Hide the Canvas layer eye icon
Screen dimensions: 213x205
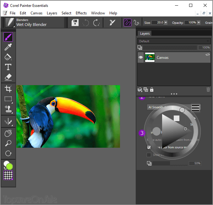coord(141,57)
